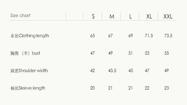Click sleeve length value 23 for XXL

point(167,88)
